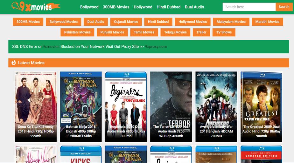
Task: Open Marathi Movies category
Action: pos(267,22)
